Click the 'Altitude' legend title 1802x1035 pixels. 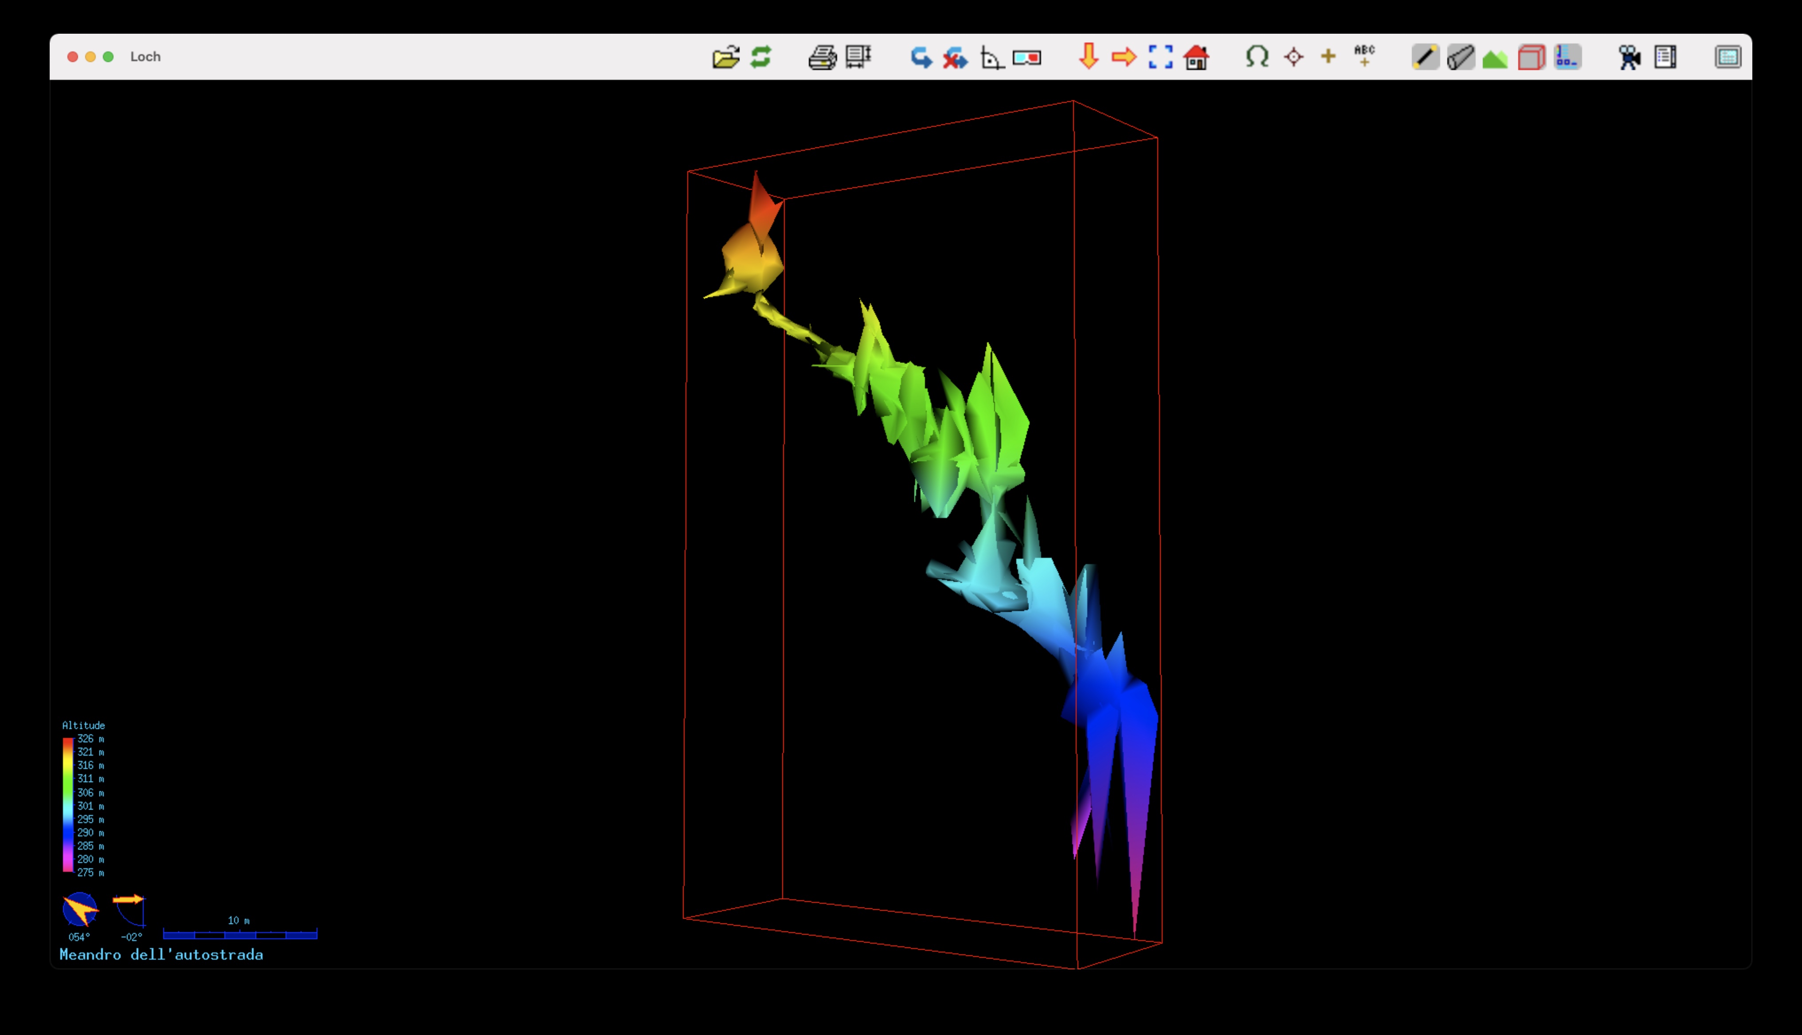pos(83,725)
